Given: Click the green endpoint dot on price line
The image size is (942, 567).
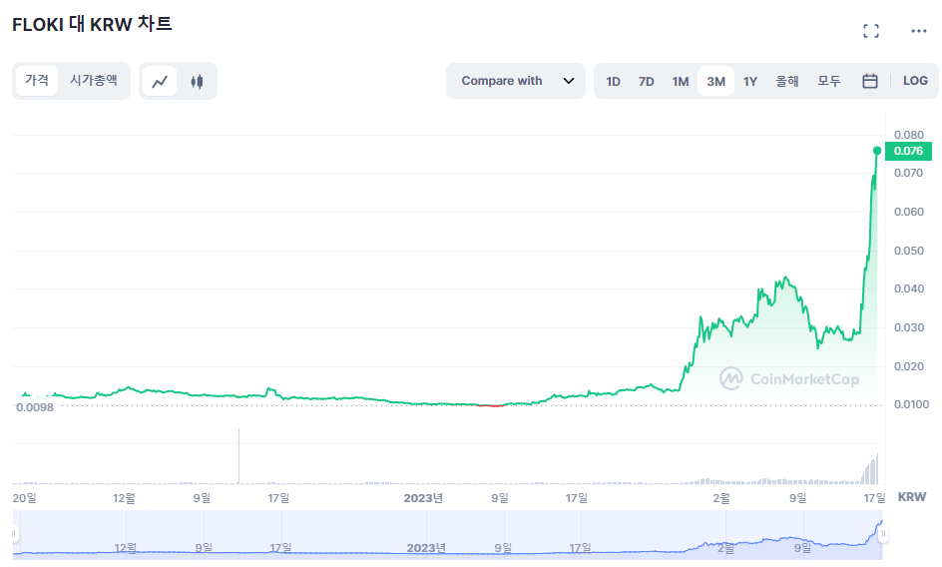Looking at the screenshot, I should click(x=877, y=151).
